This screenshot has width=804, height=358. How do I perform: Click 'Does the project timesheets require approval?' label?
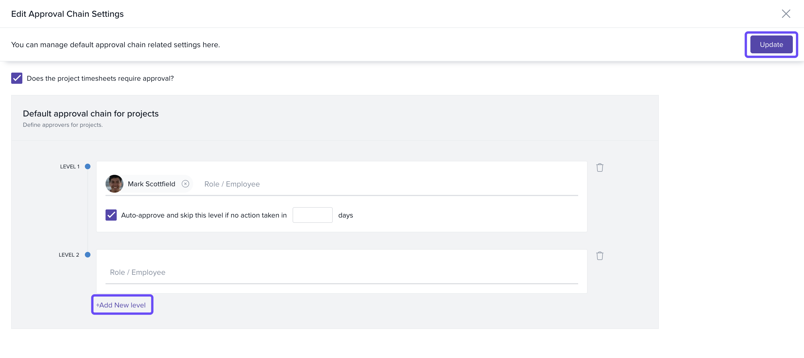100,78
